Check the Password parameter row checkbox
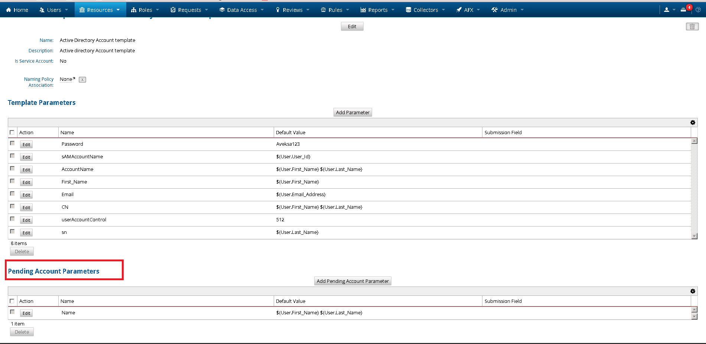Screen dimensions: 706x344 coord(12,143)
